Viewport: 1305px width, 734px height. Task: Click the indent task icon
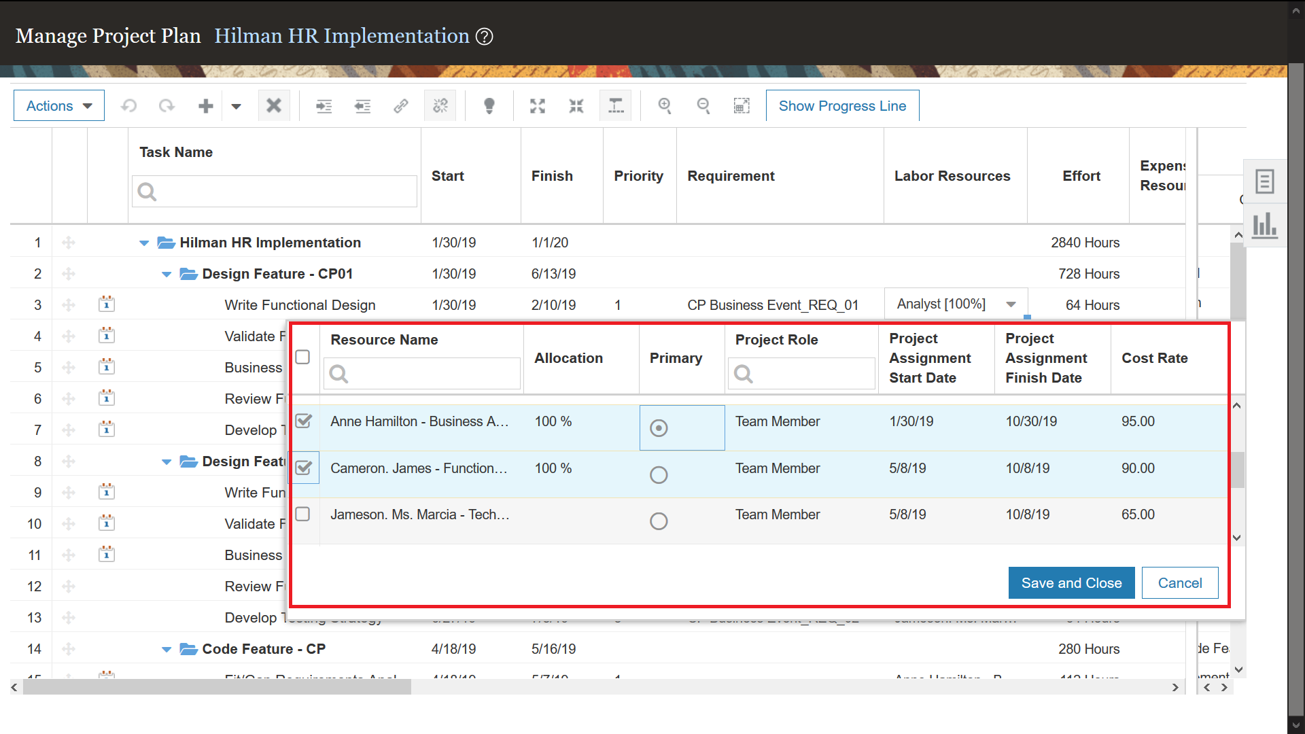324,106
